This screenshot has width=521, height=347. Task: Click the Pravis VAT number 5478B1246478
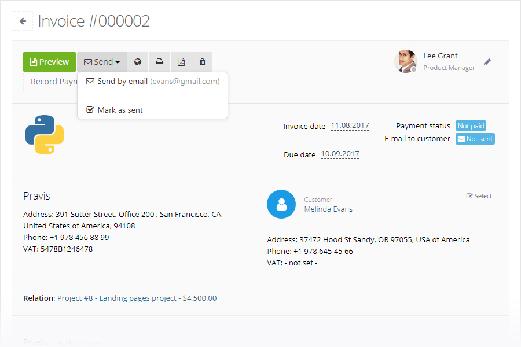click(x=67, y=249)
